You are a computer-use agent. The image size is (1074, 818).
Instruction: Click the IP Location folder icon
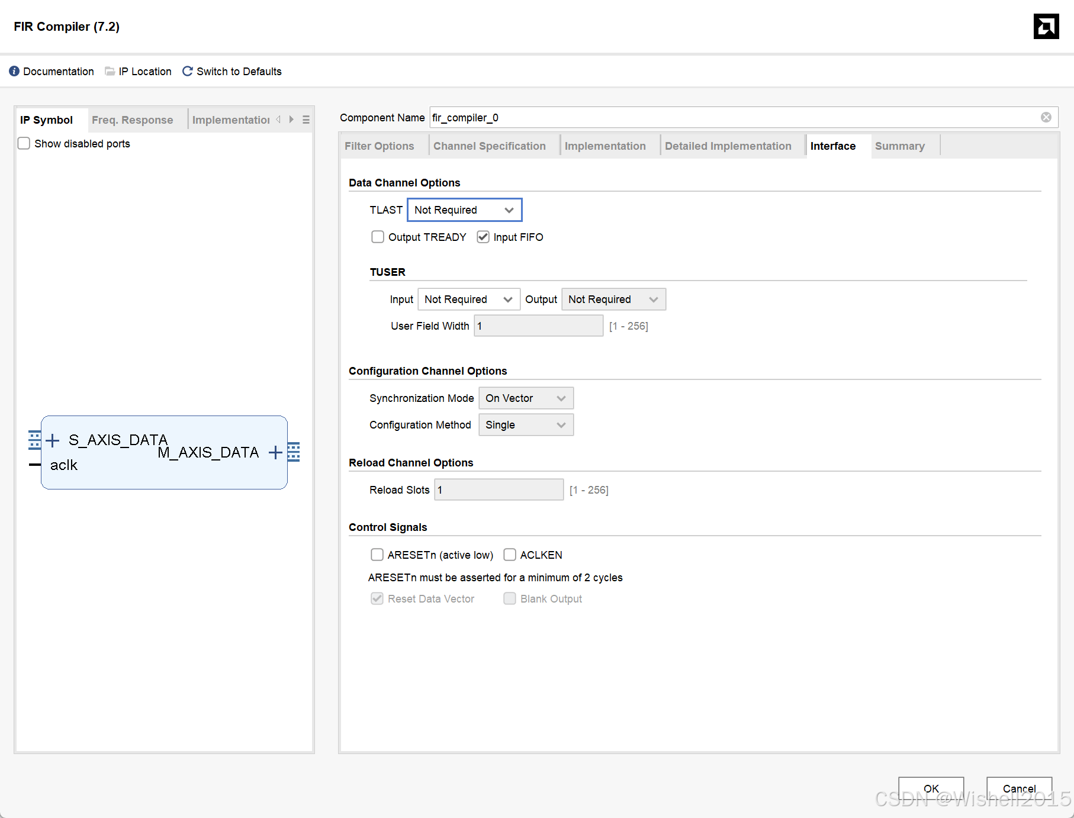point(110,71)
